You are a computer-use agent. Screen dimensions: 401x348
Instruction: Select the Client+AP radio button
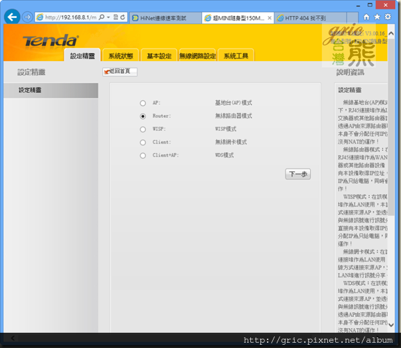tap(143, 155)
